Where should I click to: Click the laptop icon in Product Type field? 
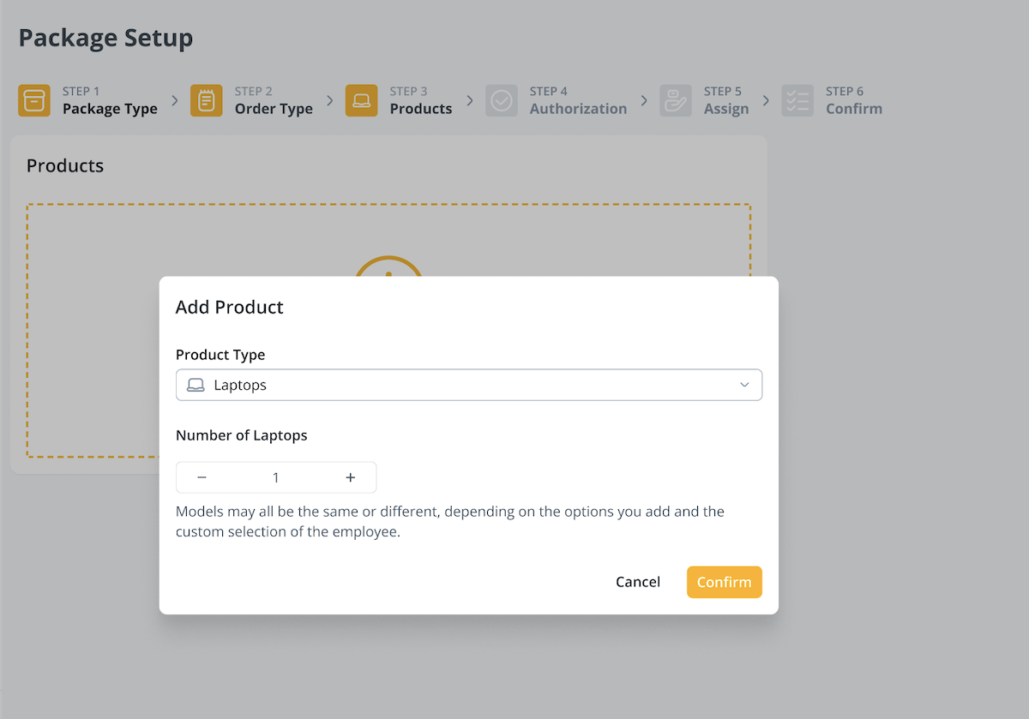click(196, 386)
